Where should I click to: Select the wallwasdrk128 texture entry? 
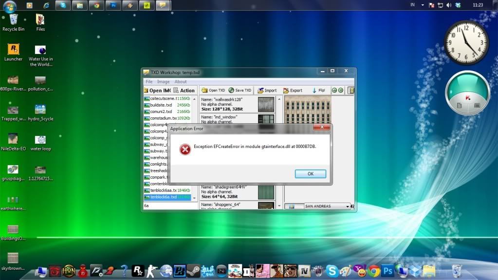[238, 104]
